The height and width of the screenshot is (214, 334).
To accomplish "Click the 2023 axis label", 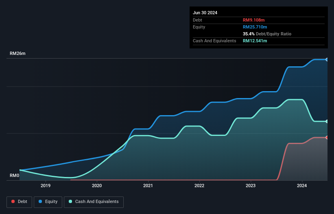I will click(x=251, y=186).
